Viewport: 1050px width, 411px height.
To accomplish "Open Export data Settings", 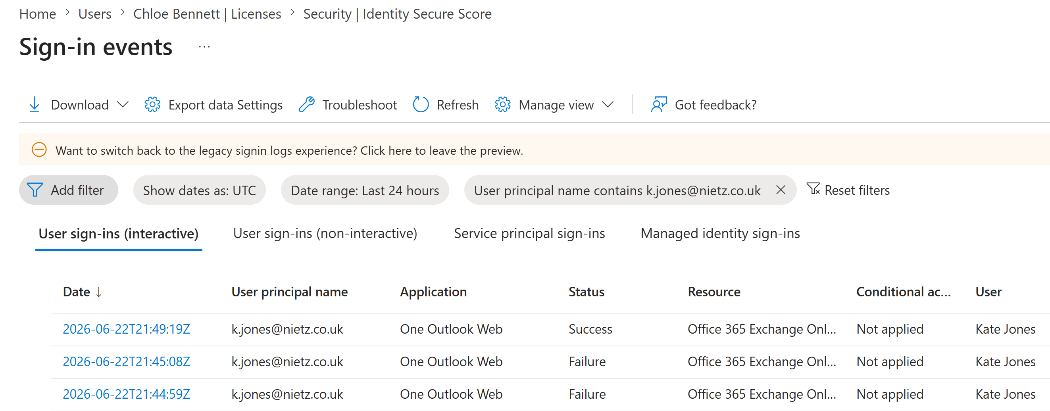I will (225, 105).
